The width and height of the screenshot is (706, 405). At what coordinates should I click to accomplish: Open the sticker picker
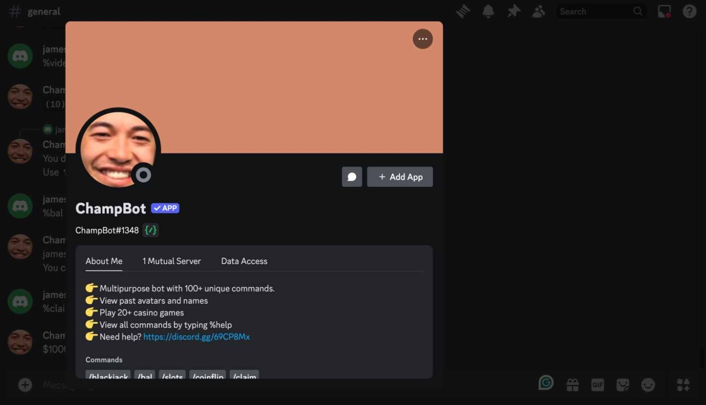coord(623,385)
